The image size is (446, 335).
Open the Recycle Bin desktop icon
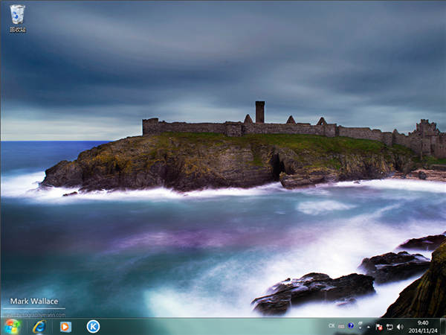pyautogui.click(x=17, y=13)
